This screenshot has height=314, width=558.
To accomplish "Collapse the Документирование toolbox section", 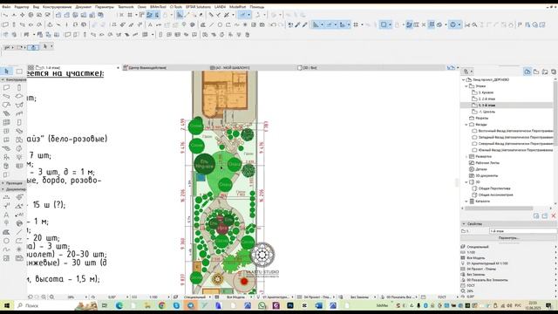I will coord(3,189).
